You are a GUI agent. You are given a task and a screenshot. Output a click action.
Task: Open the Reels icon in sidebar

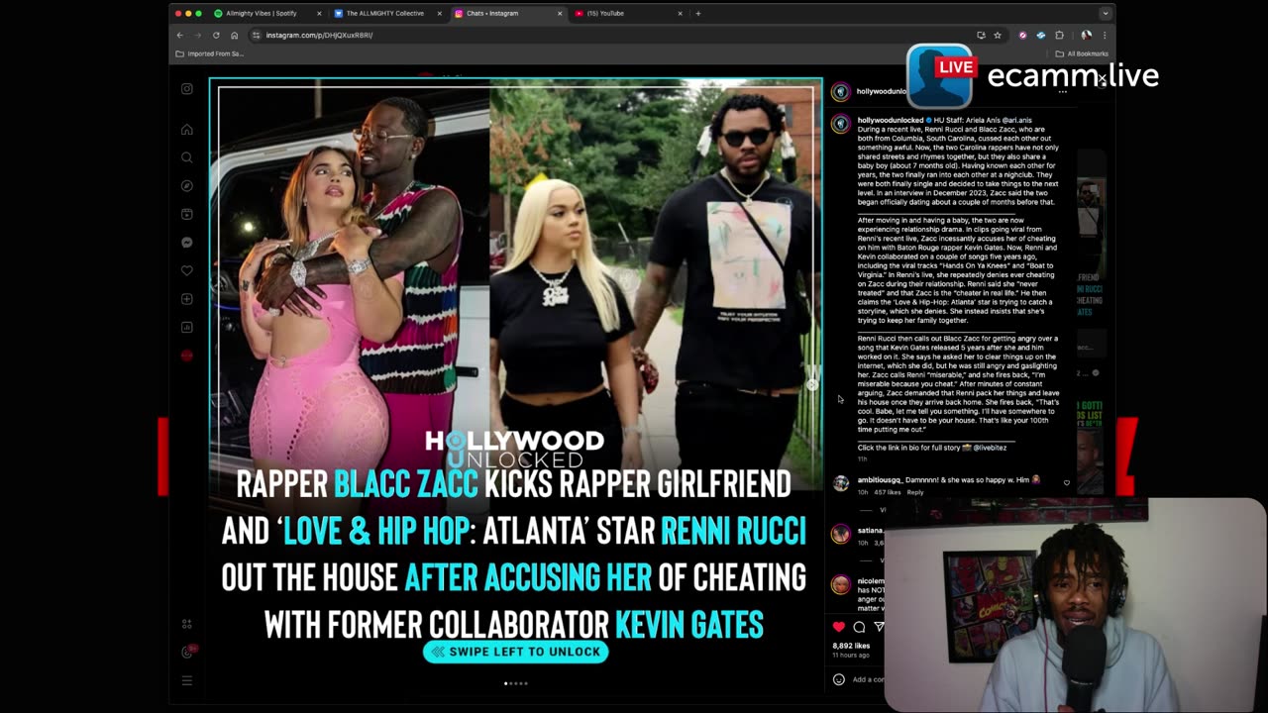point(186,214)
